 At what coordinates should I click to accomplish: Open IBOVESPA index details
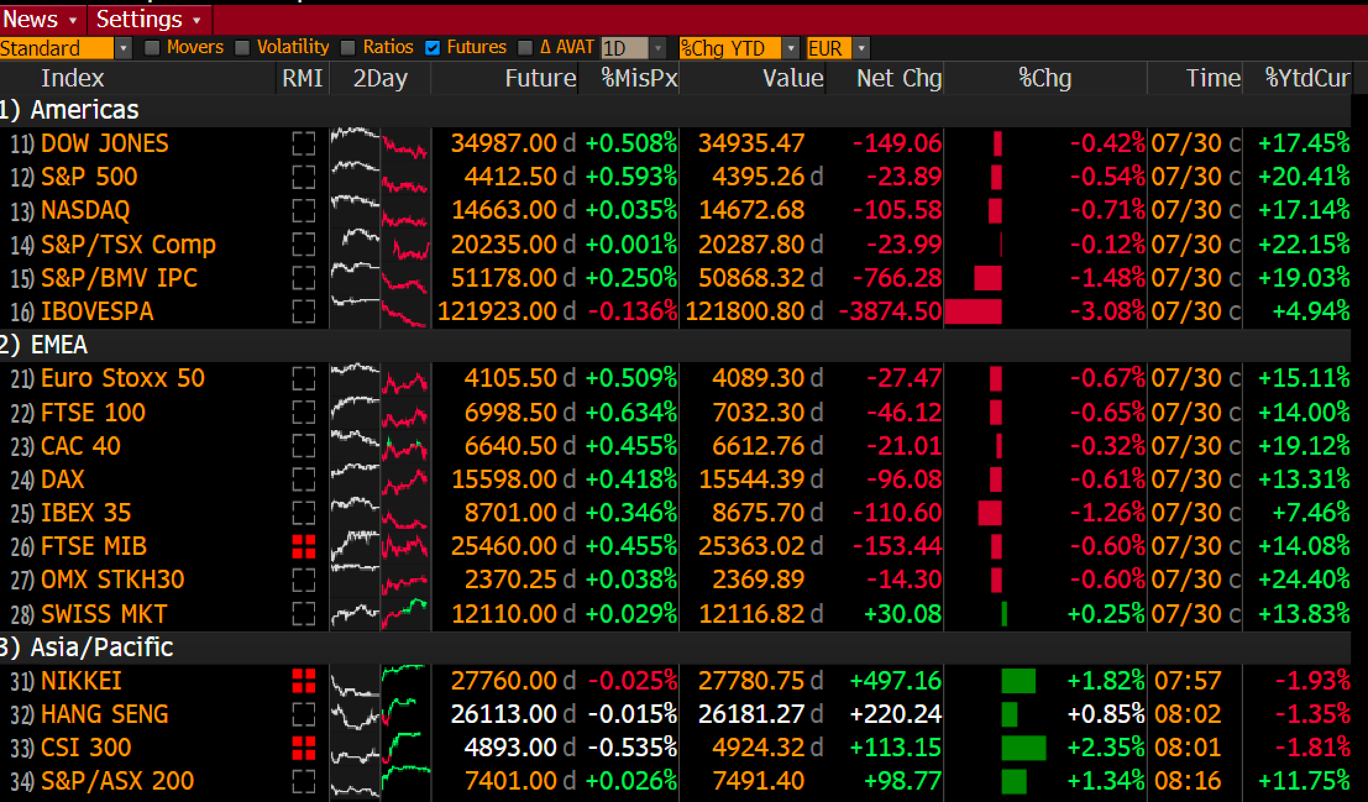tap(96, 311)
